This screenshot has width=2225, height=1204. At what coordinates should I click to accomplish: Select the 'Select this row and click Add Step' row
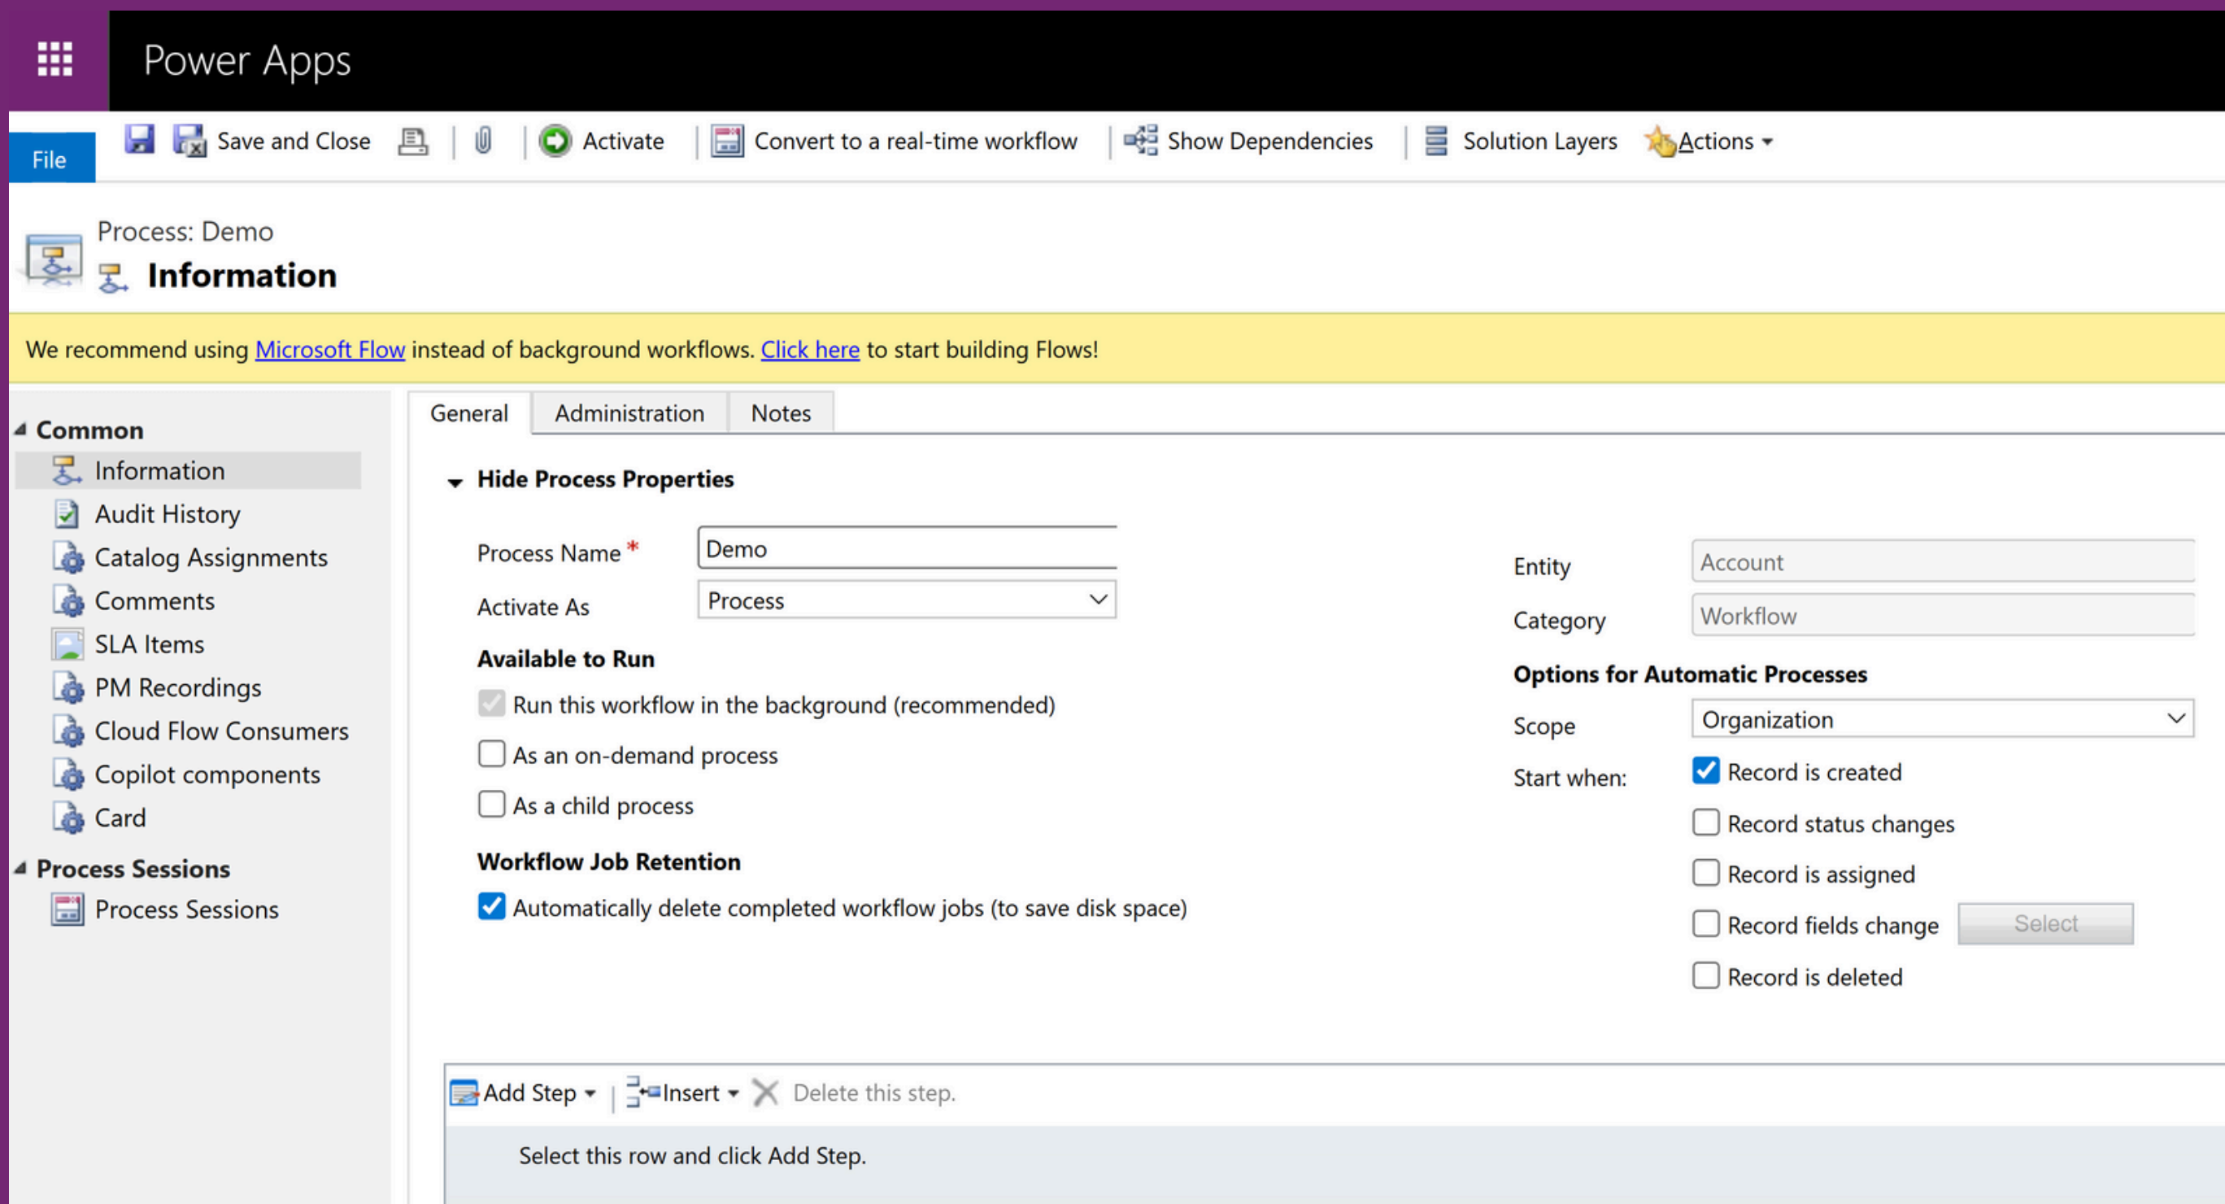point(1335,1156)
